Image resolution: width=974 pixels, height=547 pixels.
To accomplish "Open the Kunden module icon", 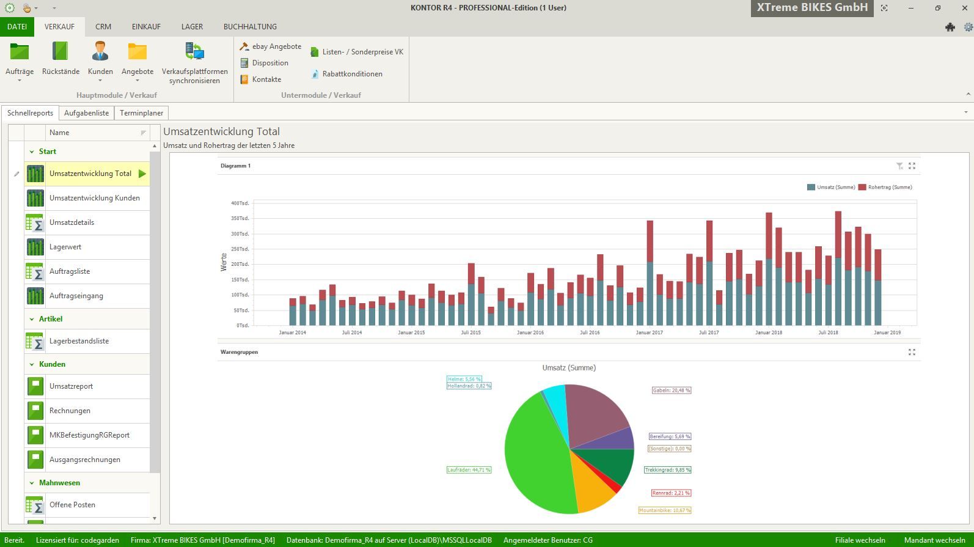I will pyautogui.click(x=100, y=52).
